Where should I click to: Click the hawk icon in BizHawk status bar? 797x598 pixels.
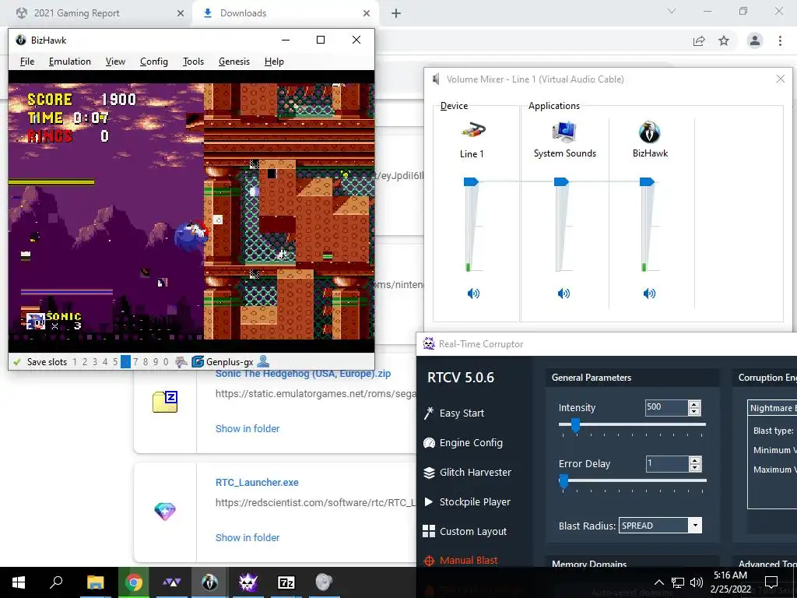coord(181,362)
